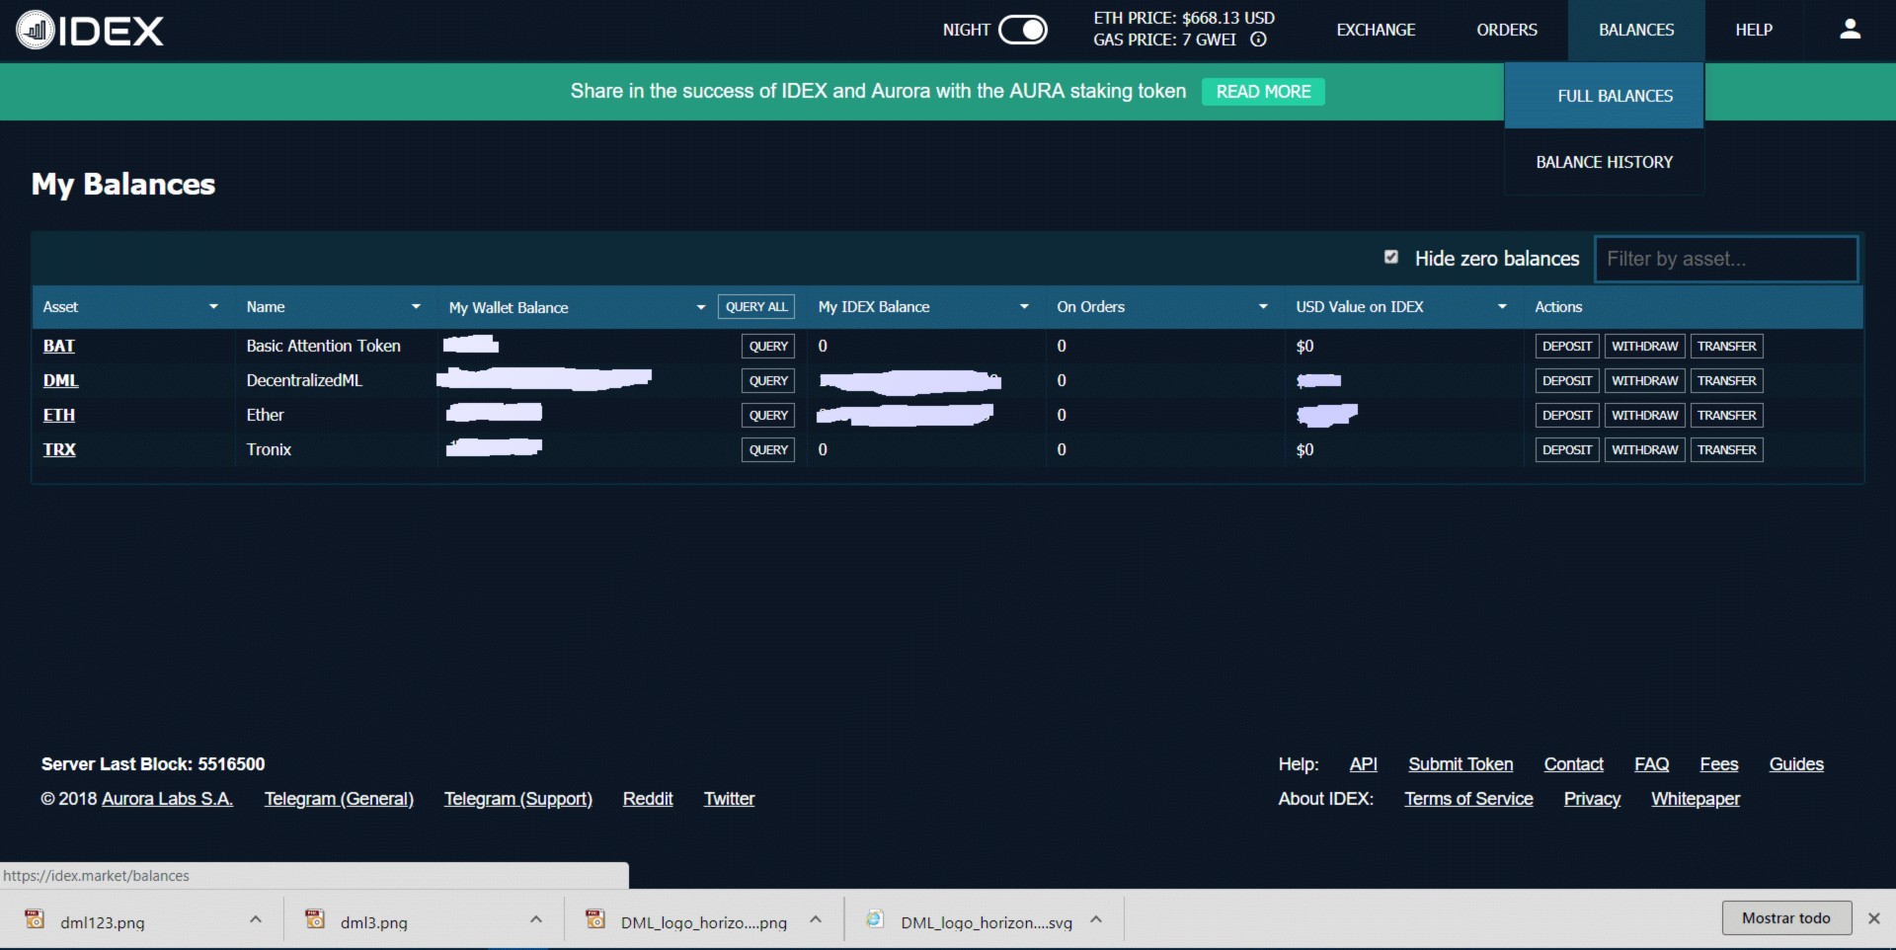The image size is (1896, 950).
Task: Query DML wallet balance
Action: click(768, 381)
